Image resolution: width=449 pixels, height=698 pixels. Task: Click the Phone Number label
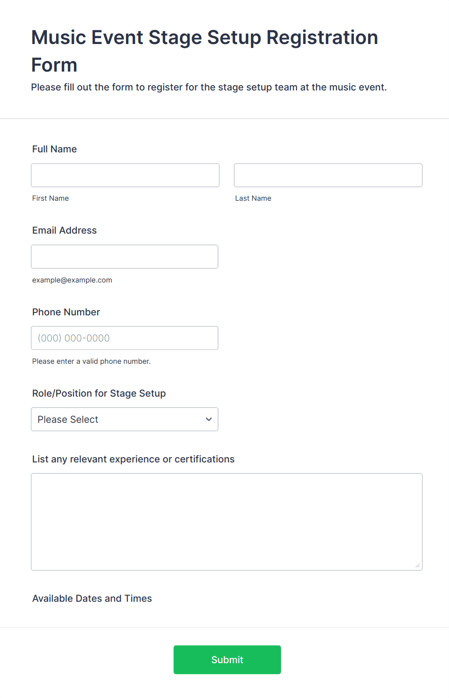point(66,312)
